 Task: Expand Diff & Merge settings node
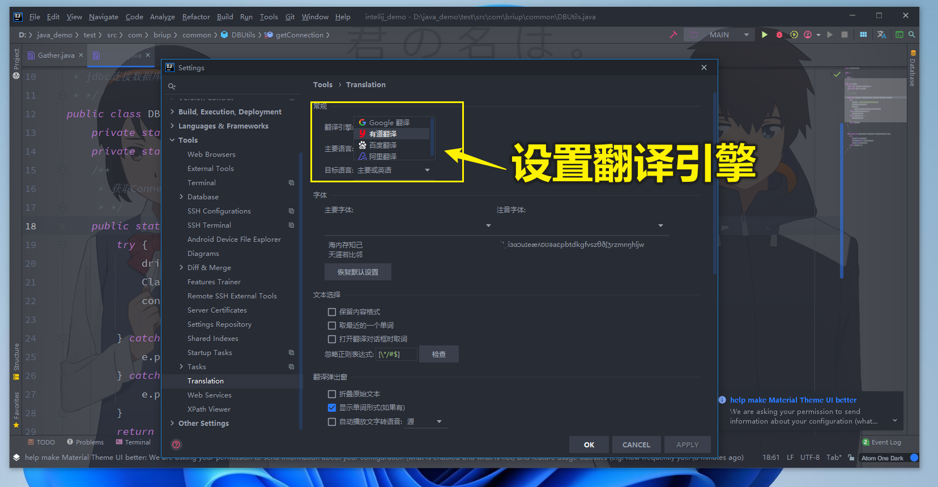181,268
